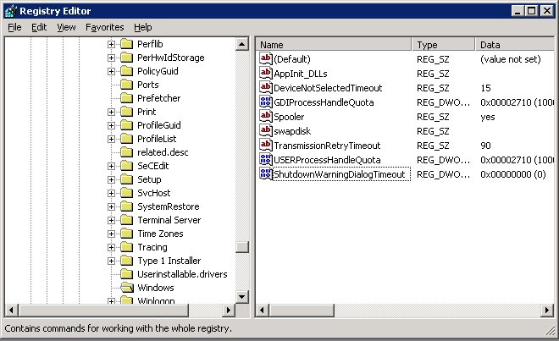This screenshot has width=559, height=341.
Task: Click the DWORD icon for USERProcessHandleQuota
Action: pyautogui.click(x=266, y=160)
